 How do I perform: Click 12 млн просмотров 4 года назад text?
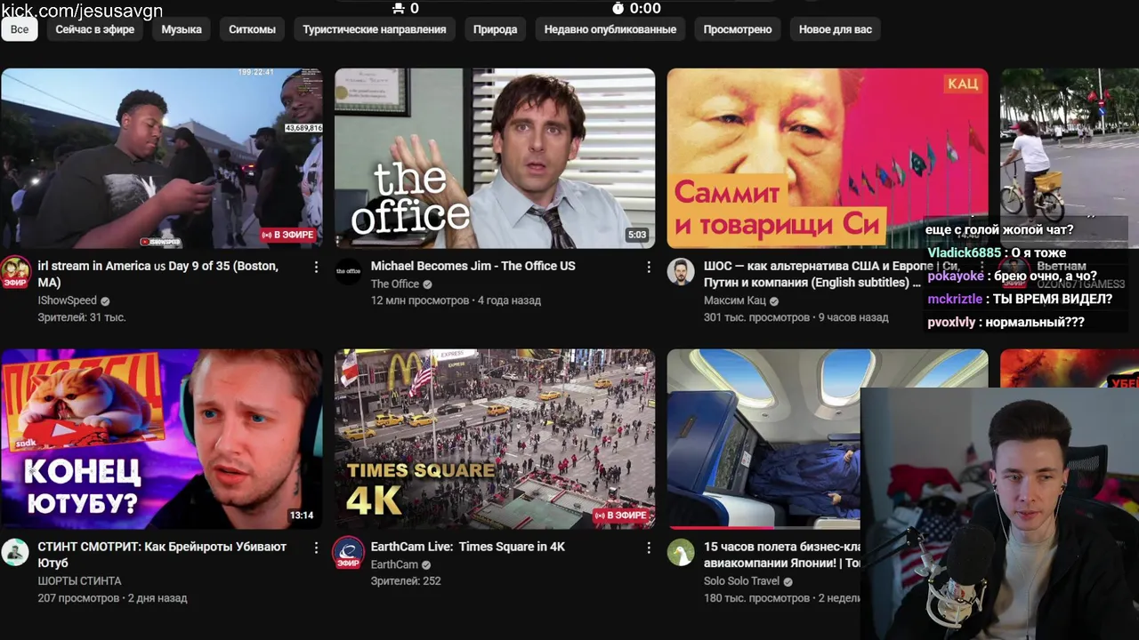456,300
